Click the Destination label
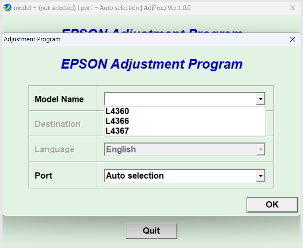 tap(57, 124)
